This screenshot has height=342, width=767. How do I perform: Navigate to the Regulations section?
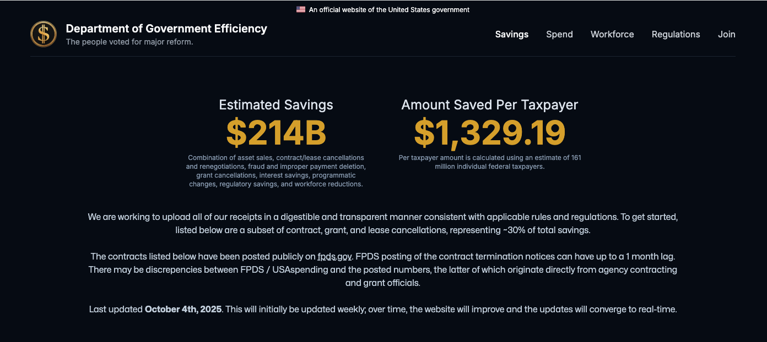pyautogui.click(x=676, y=34)
